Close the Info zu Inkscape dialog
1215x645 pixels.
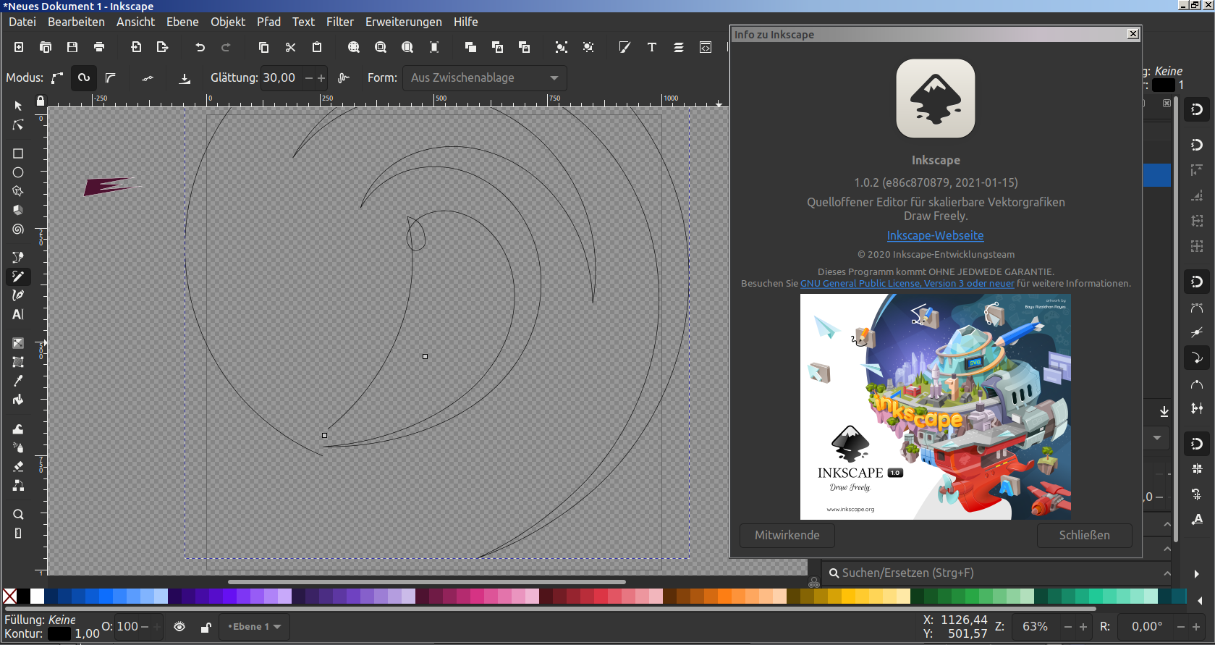1133,34
